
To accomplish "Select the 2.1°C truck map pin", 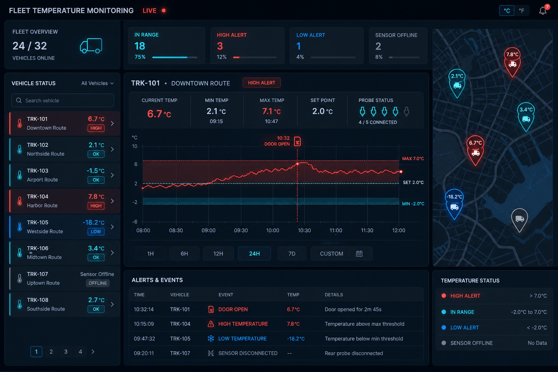I will [x=457, y=83].
